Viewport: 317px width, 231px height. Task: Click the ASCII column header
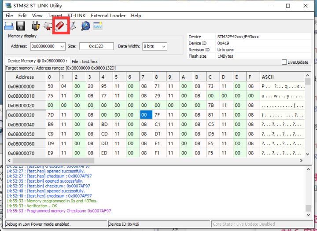pos(282,77)
